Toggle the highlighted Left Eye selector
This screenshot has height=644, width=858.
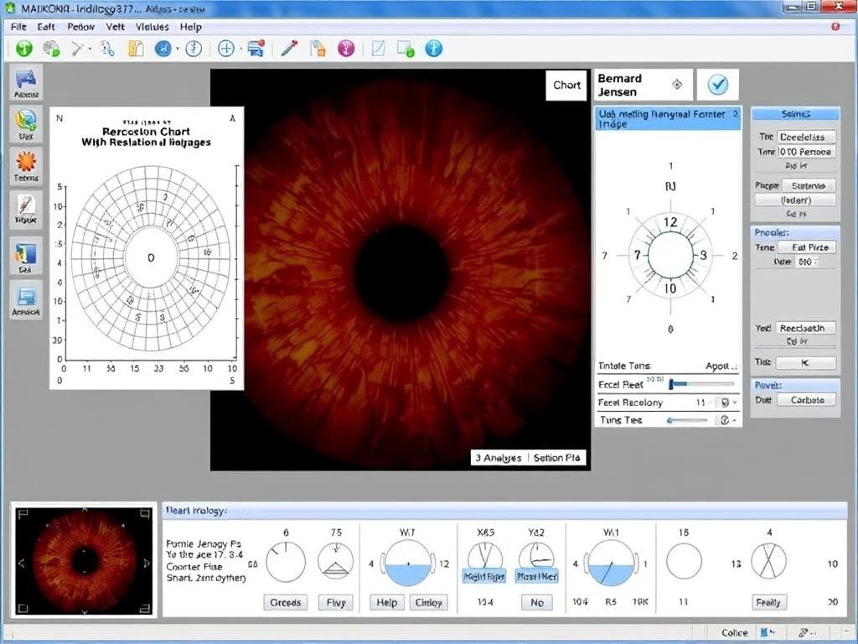537,577
